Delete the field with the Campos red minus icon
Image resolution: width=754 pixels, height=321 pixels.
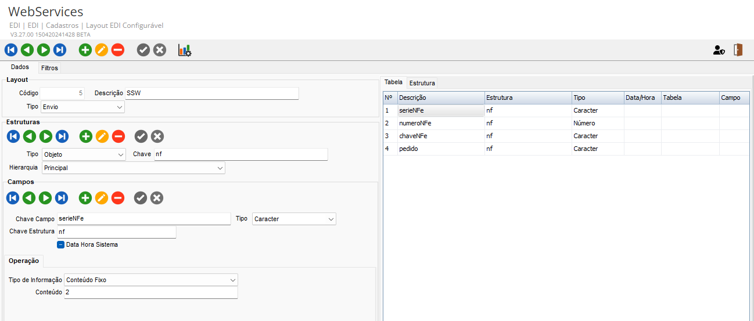click(118, 198)
